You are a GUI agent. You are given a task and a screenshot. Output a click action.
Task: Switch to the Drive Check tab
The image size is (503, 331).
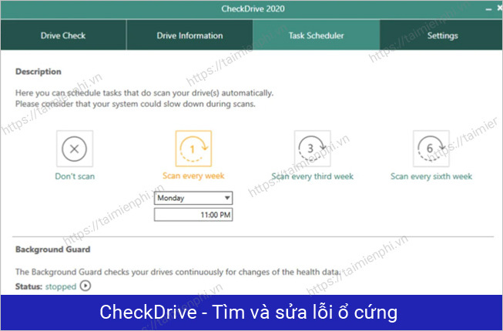(63, 35)
